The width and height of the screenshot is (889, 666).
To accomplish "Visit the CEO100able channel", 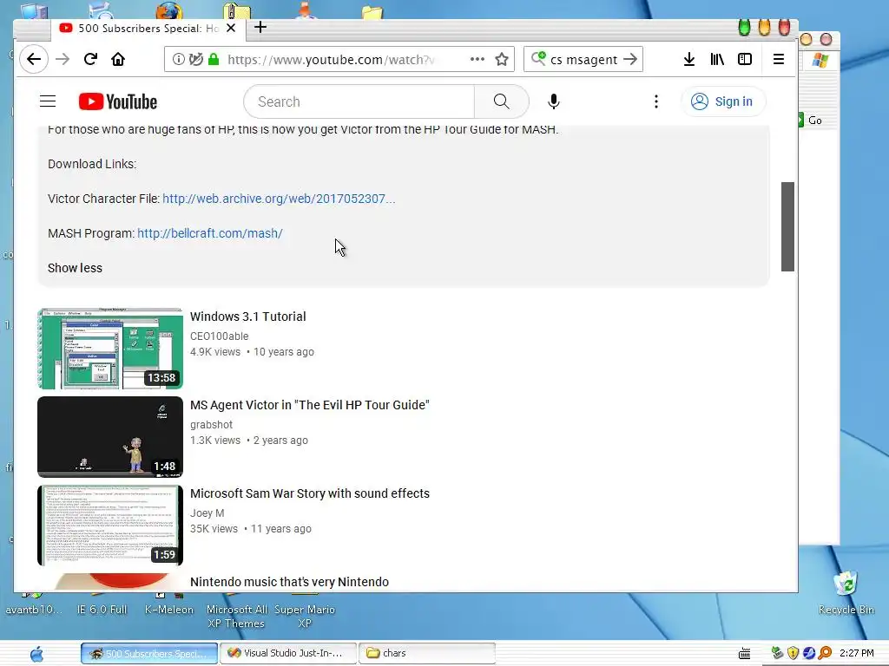I will pos(219,336).
